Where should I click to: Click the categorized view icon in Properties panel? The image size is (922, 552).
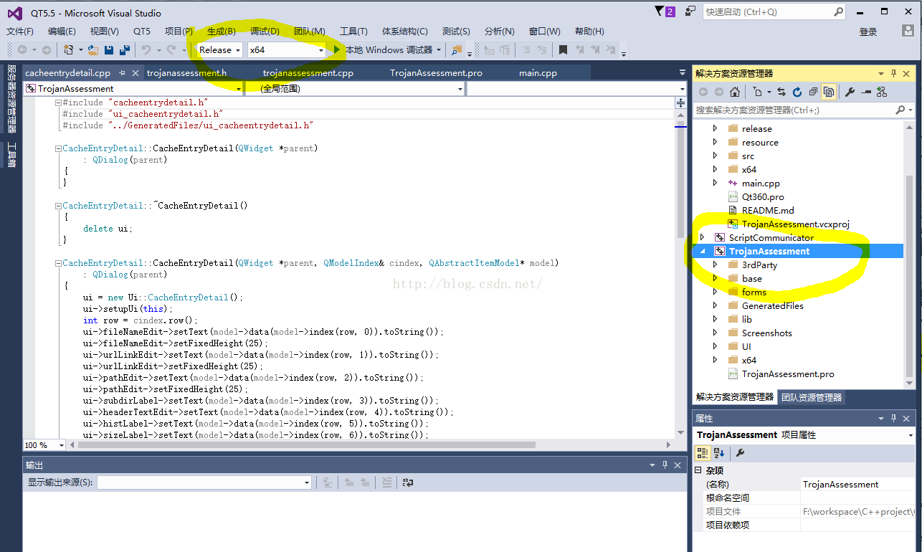[x=703, y=453]
